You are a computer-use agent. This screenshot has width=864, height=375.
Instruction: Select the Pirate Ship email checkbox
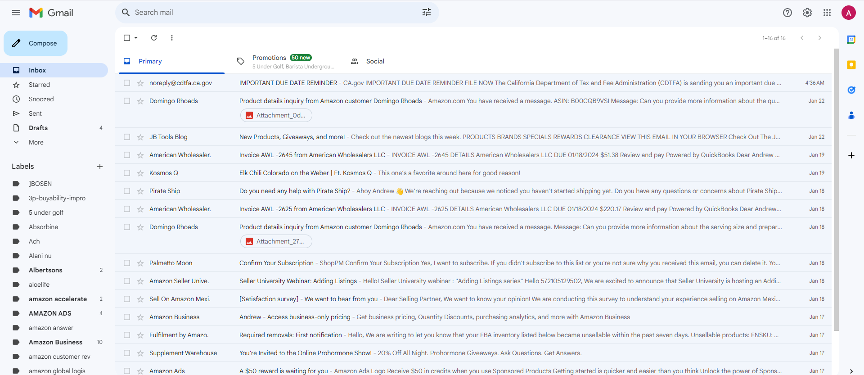click(127, 191)
